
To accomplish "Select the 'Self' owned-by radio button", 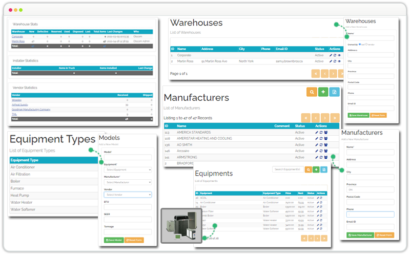I will 361,44.
